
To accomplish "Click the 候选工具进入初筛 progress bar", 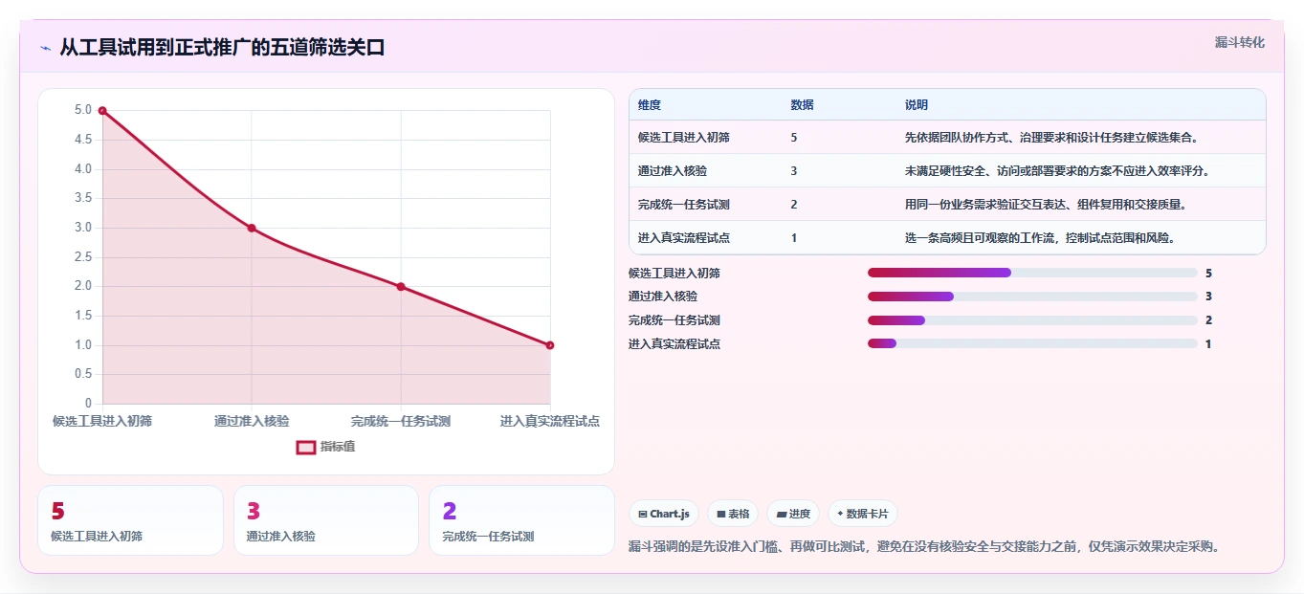I will tap(1032, 273).
